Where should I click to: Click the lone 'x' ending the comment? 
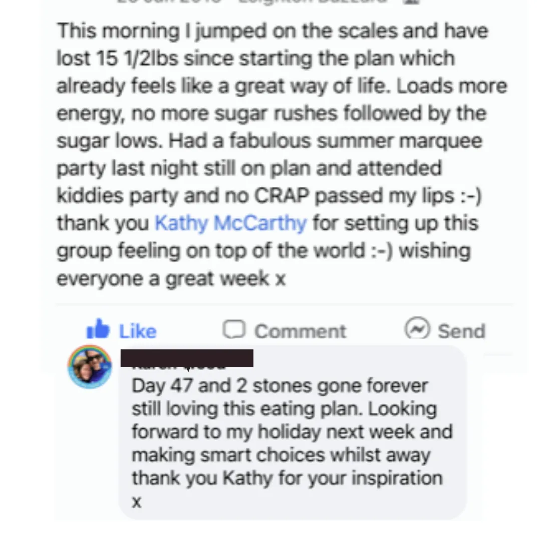click(137, 502)
